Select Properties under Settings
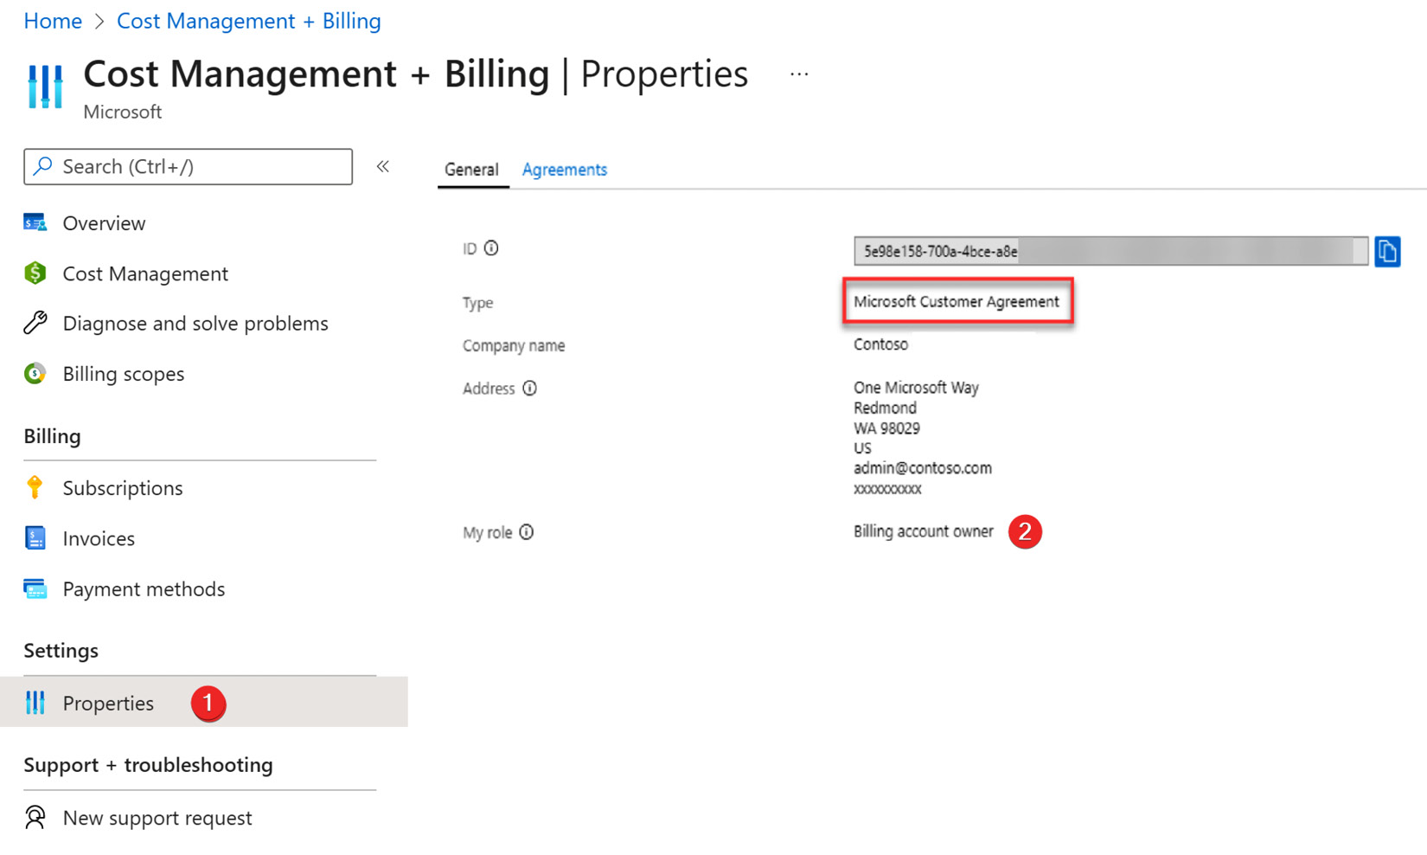 click(x=204, y=703)
